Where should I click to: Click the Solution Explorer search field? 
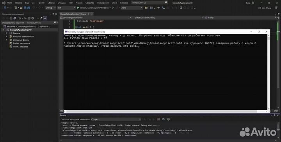[x=27, y=23]
